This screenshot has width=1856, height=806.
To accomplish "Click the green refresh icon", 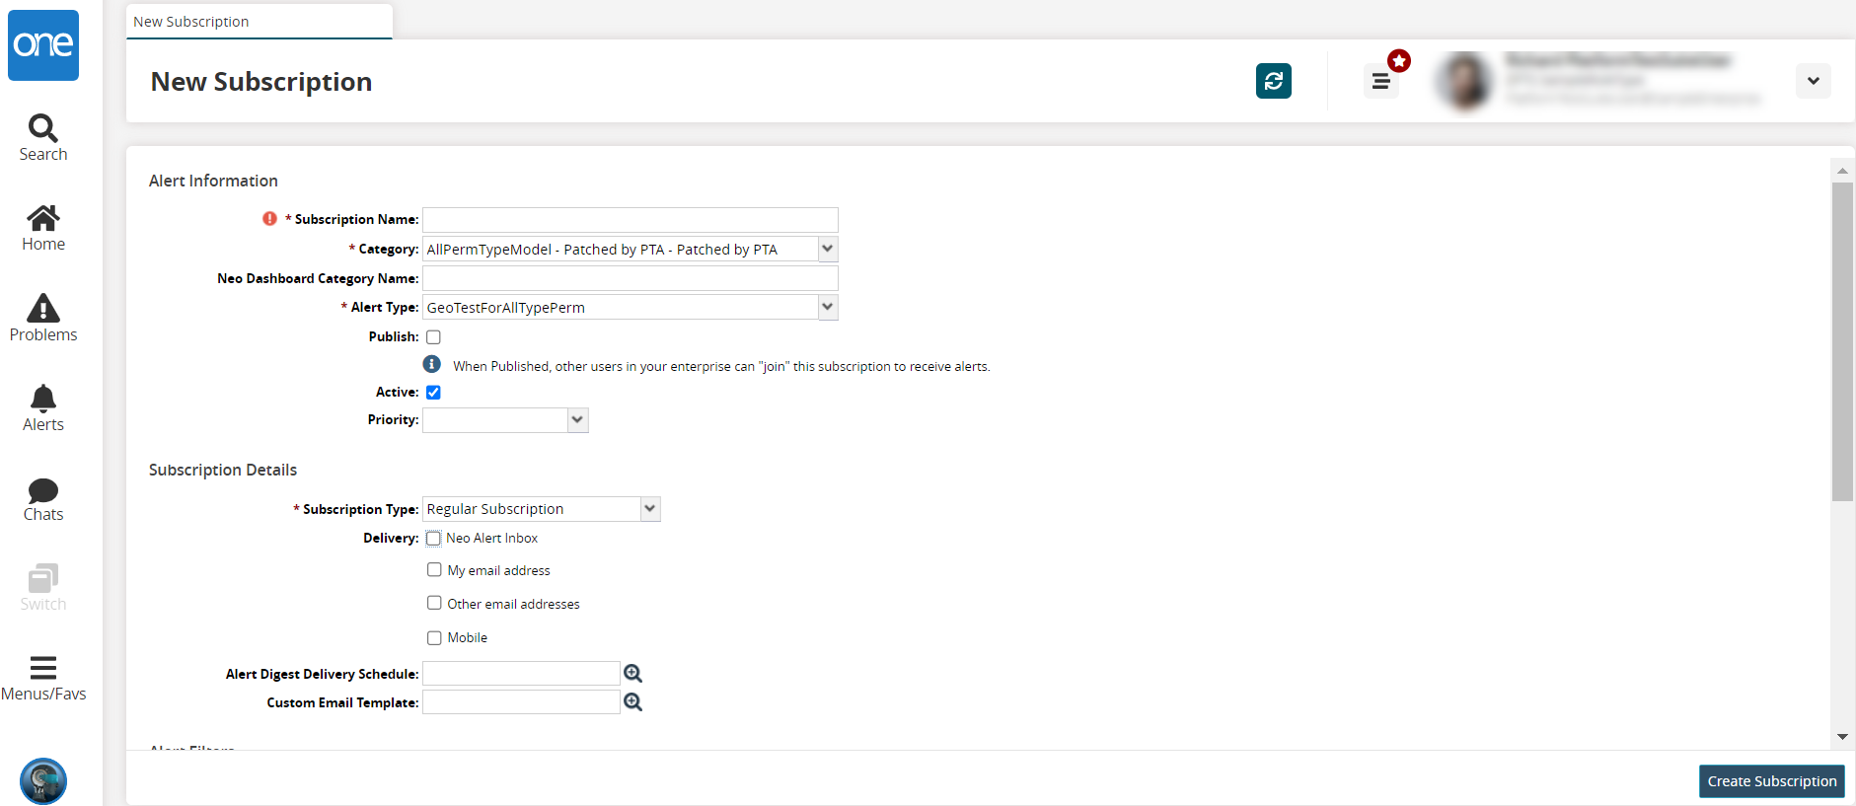I will tap(1274, 81).
